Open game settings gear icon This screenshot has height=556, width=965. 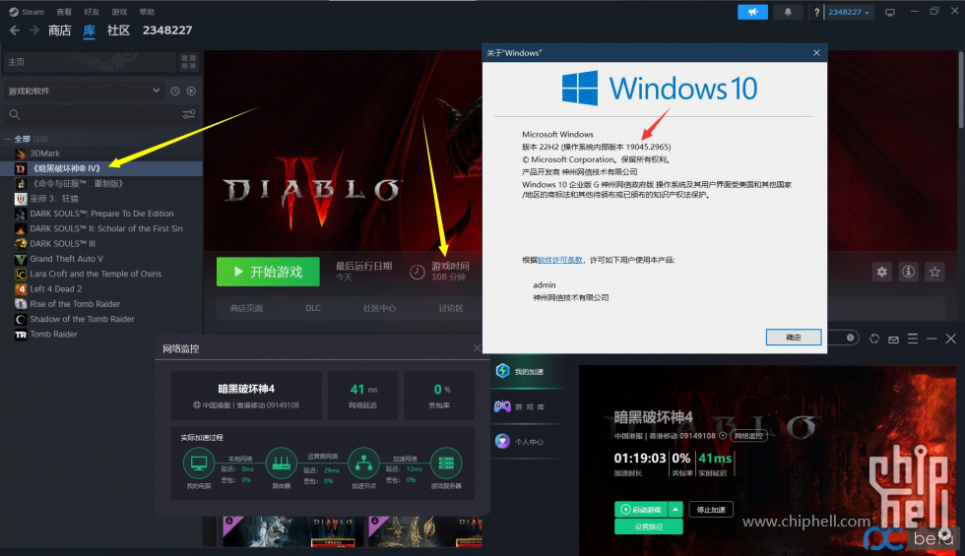tap(882, 272)
